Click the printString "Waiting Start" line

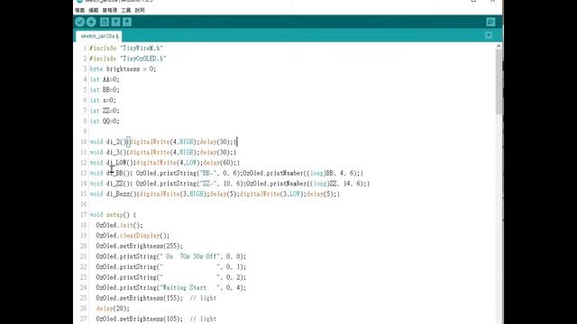pyautogui.click(x=171, y=288)
